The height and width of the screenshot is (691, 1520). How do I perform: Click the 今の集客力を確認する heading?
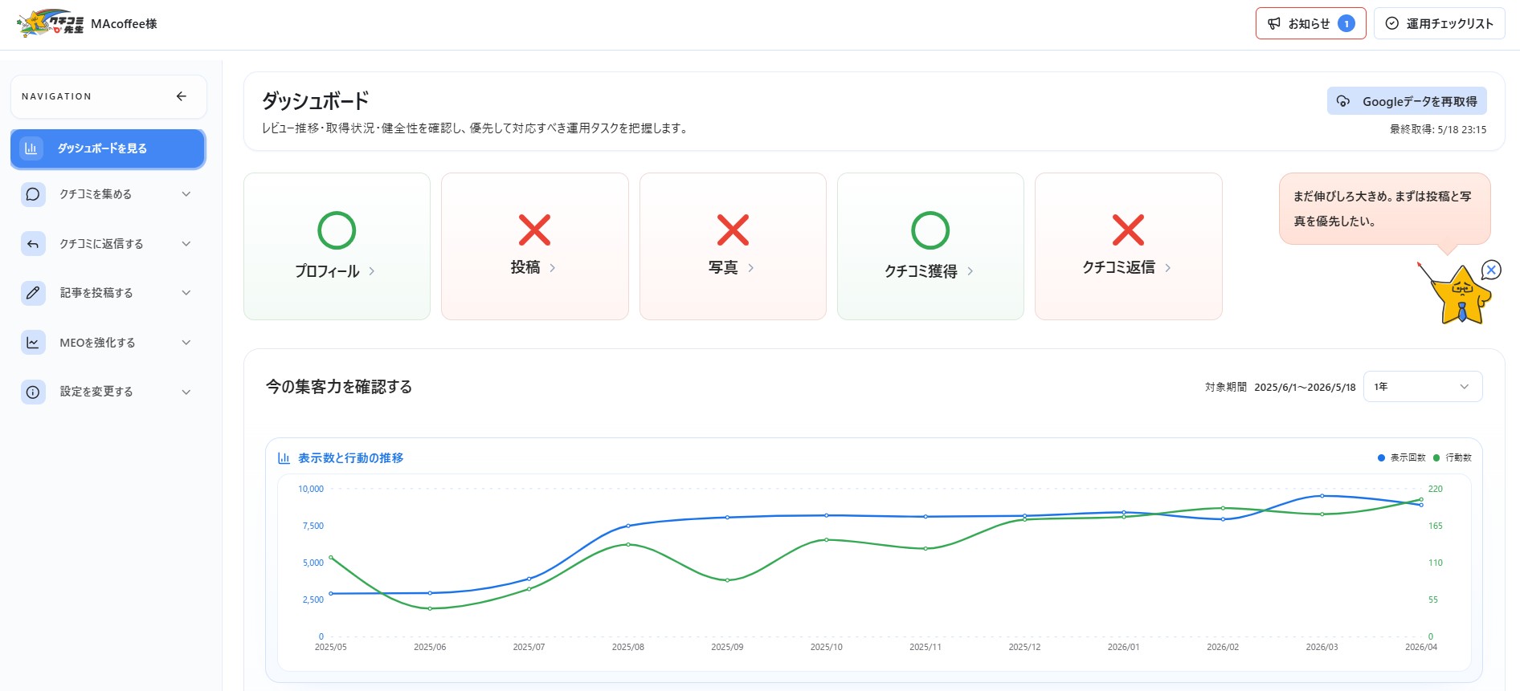(339, 387)
